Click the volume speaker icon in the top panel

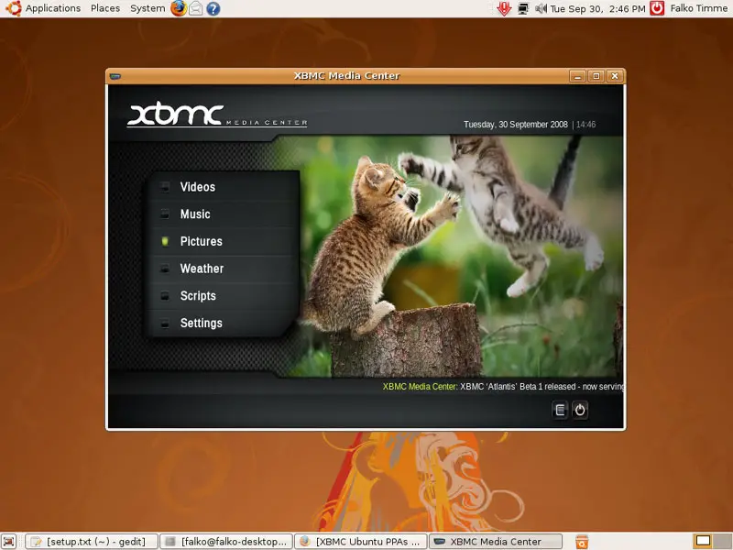coord(541,8)
